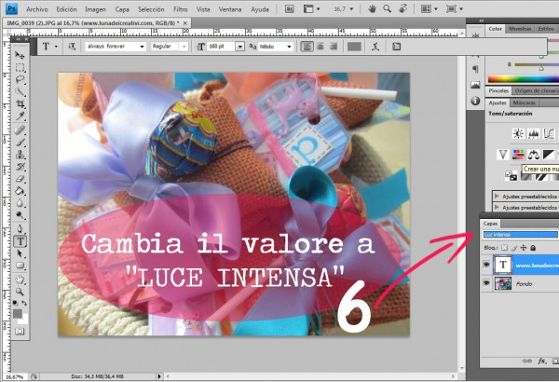This screenshot has height=382, width=559.
Task: Align text right
Action: 333,47
